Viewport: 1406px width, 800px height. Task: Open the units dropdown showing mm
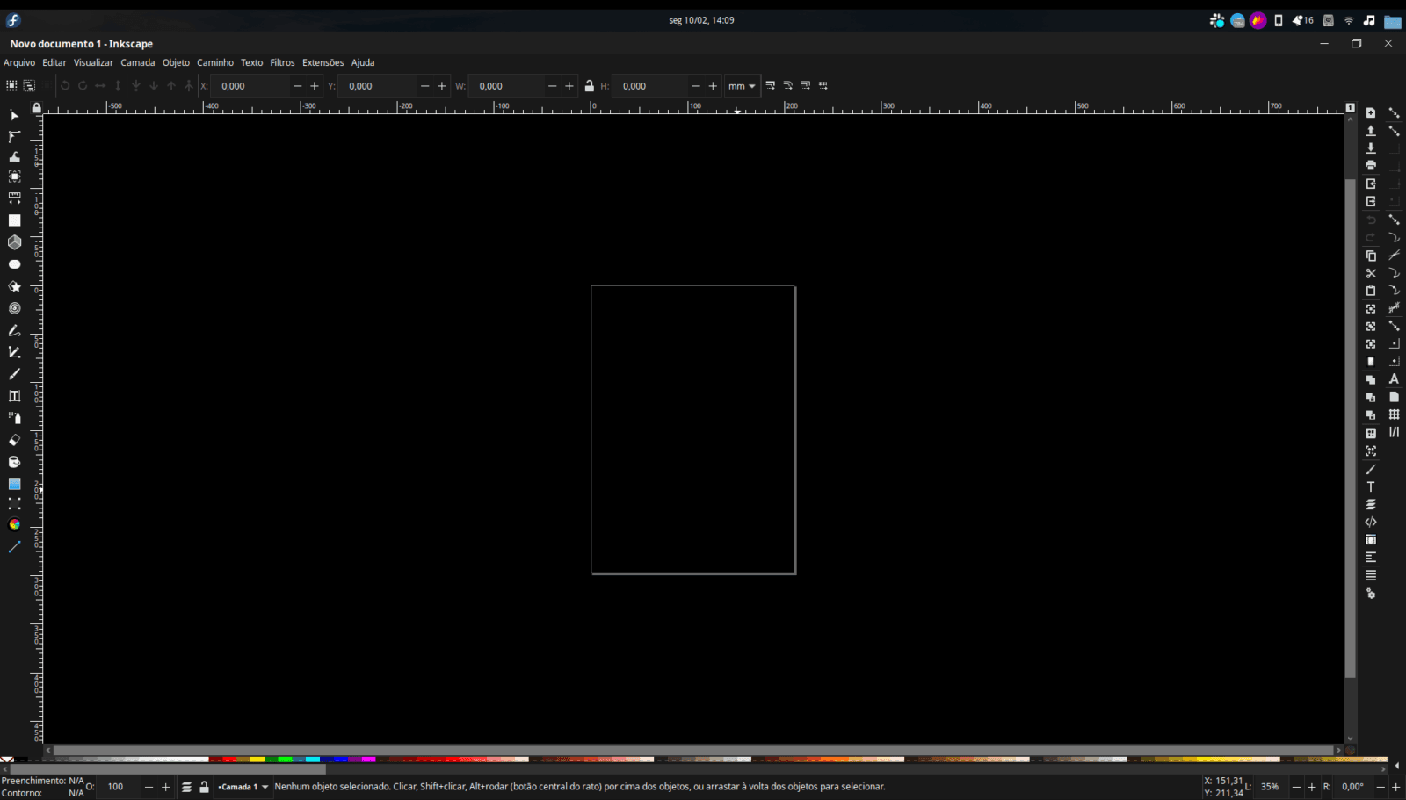point(741,85)
